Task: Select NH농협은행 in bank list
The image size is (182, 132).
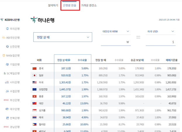Action: coord(13,55)
